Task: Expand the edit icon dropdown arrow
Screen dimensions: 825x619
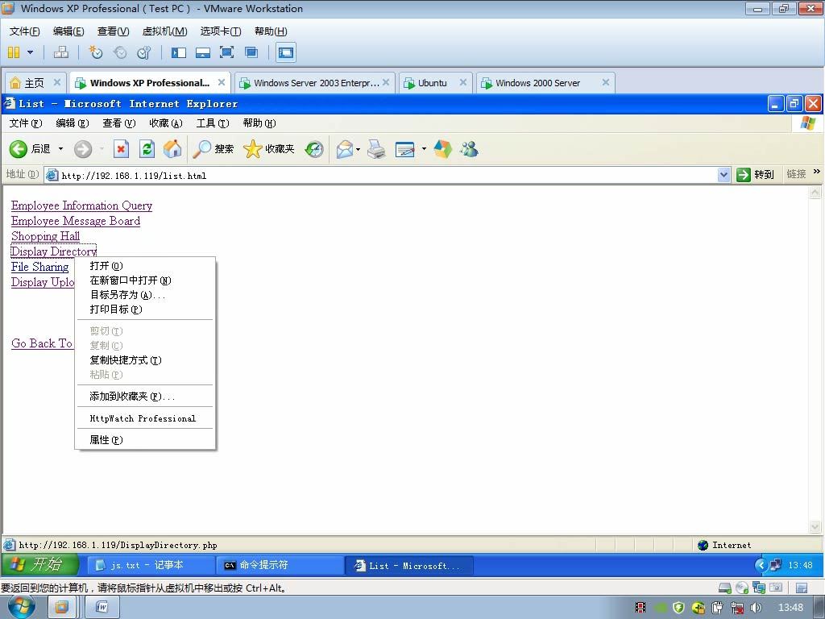Action: pyautogui.click(x=424, y=149)
